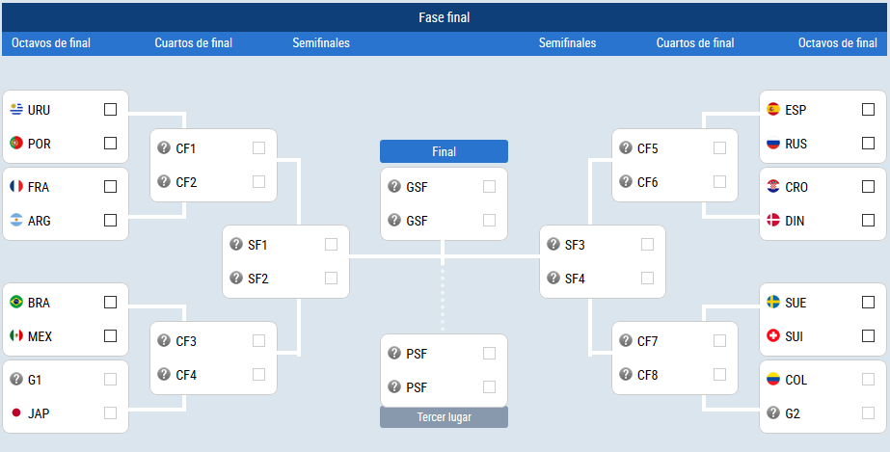Click the Tercer lugar label

click(444, 417)
